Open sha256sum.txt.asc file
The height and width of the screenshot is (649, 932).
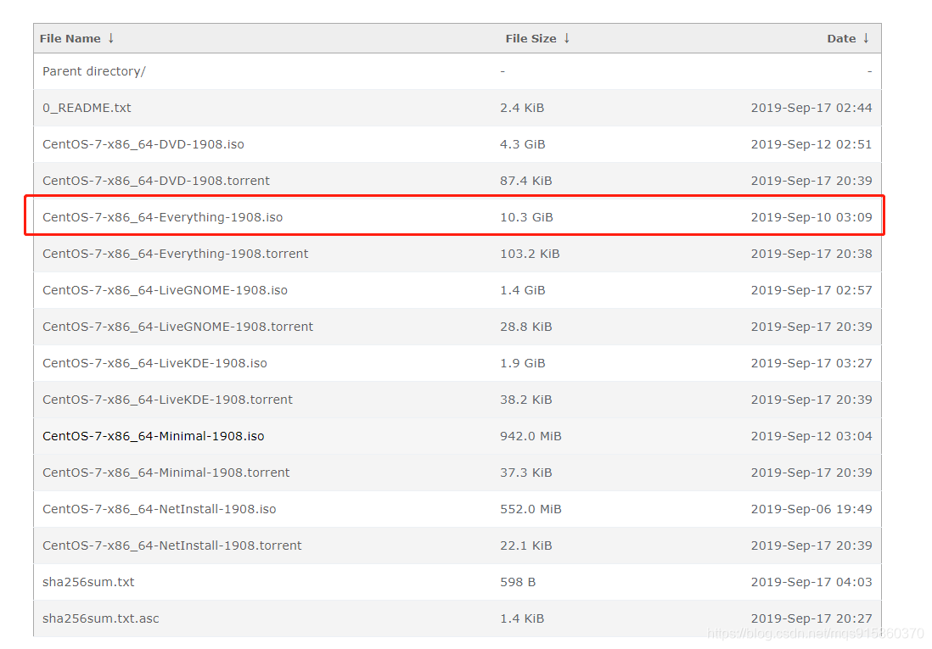pos(100,618)
